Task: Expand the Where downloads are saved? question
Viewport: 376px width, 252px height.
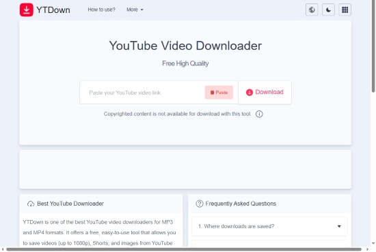Action: pos(269,226)
